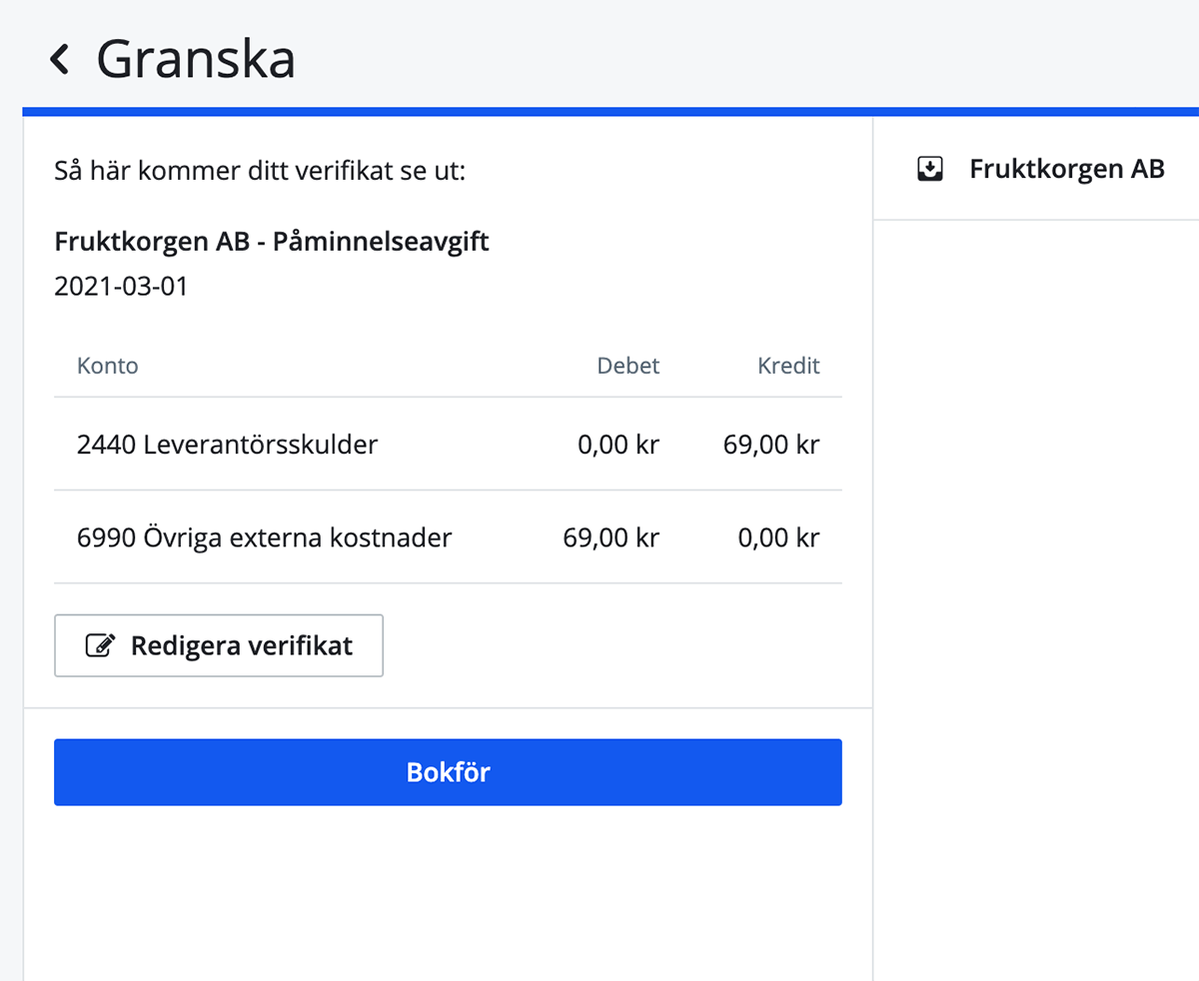
Task: Select the Fruktkorgen AB label in the sidebar
Action: tap(1066, 169)
